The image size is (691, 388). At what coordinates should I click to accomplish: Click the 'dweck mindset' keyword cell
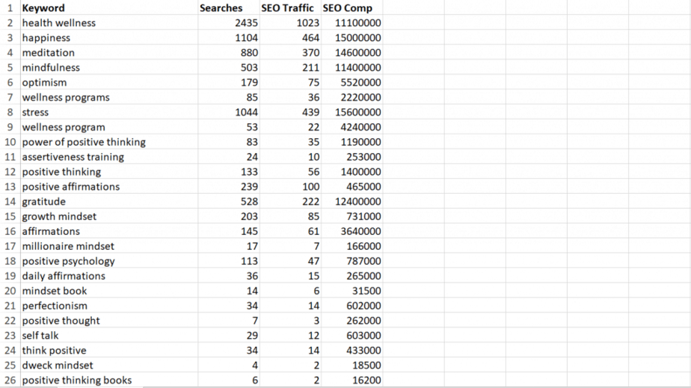click(58, 366)
